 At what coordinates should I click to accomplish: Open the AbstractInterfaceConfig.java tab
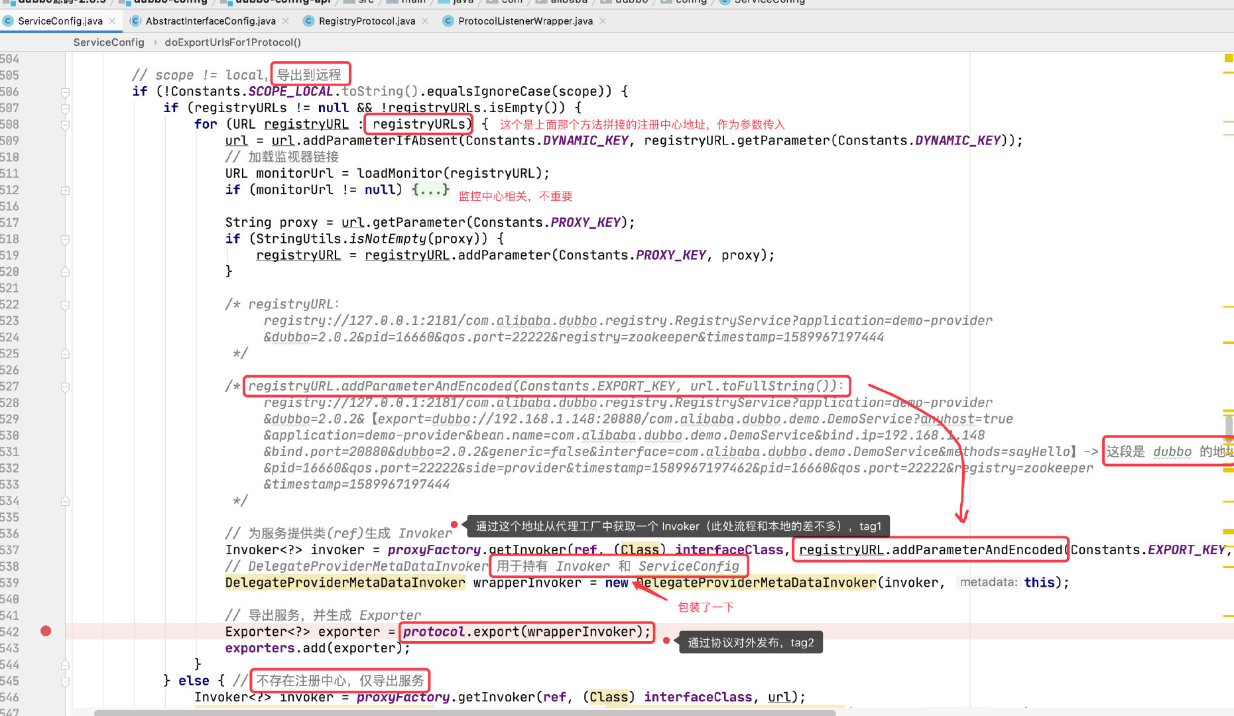[x=210, y=21]
